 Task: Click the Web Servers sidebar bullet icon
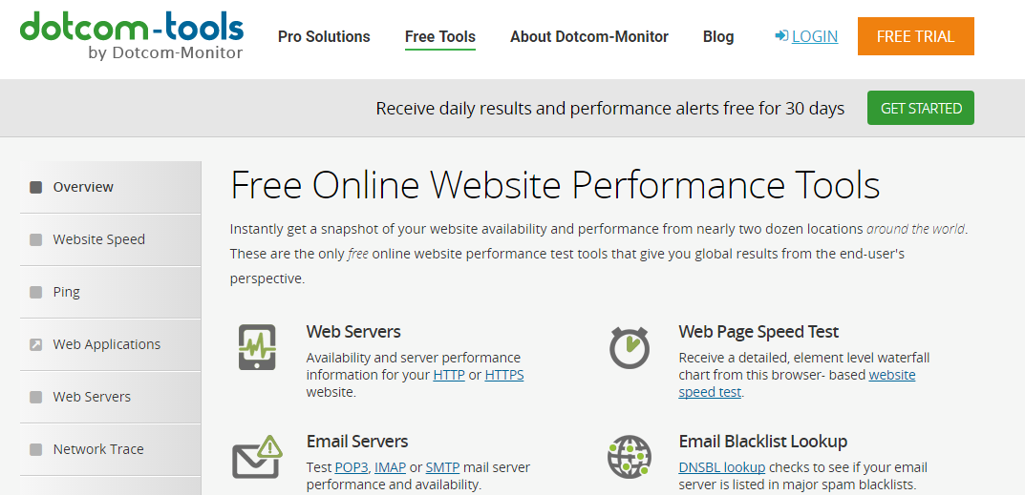[x=36, y=397]
